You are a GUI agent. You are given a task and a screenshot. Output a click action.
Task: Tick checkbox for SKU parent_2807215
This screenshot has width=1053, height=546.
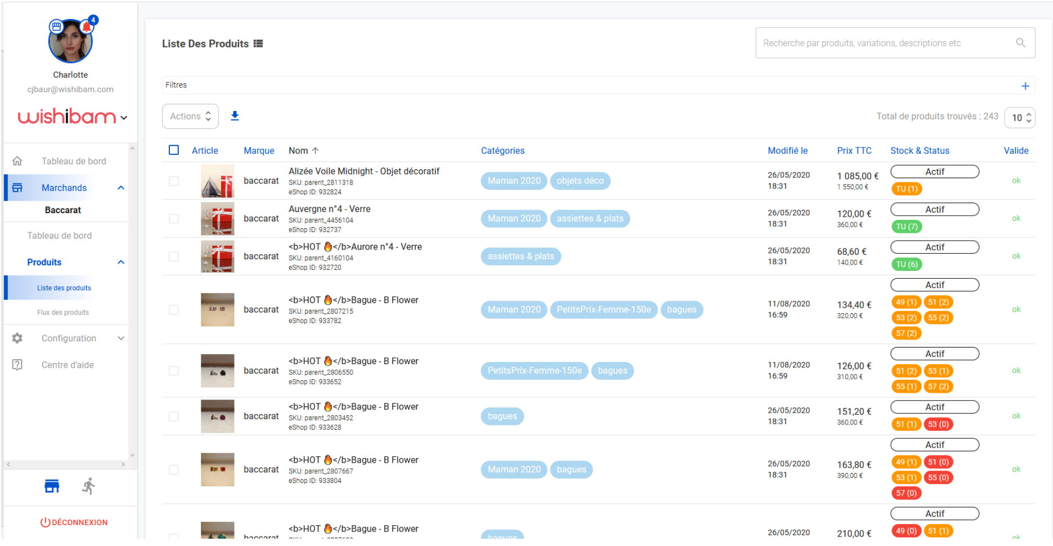(x=174, y=309)
